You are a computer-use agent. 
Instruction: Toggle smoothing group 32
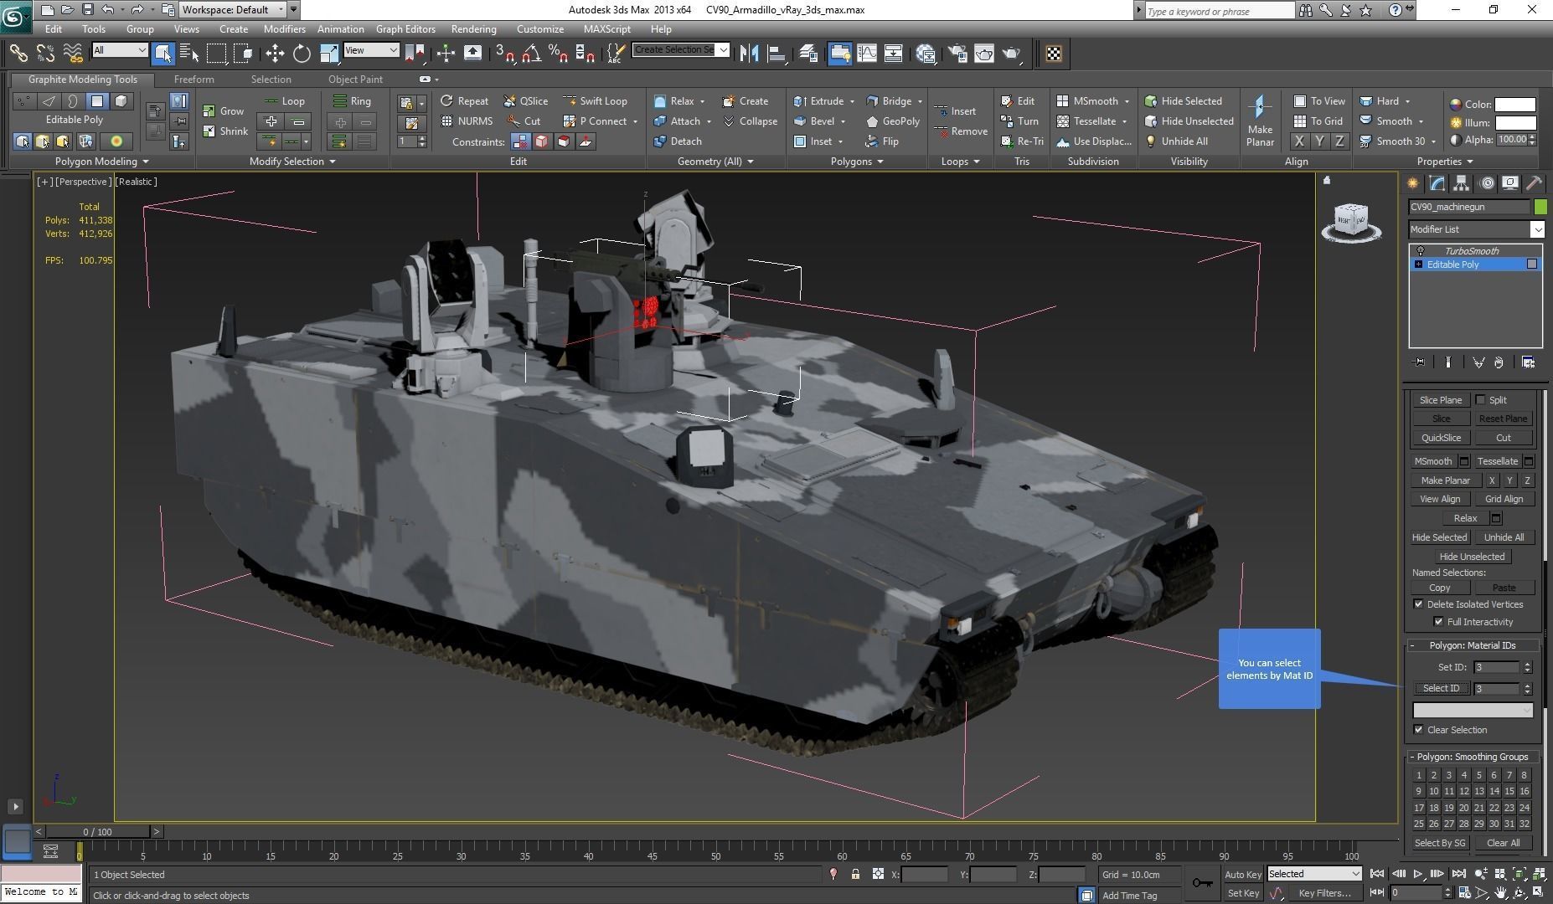click(1525, 824)
